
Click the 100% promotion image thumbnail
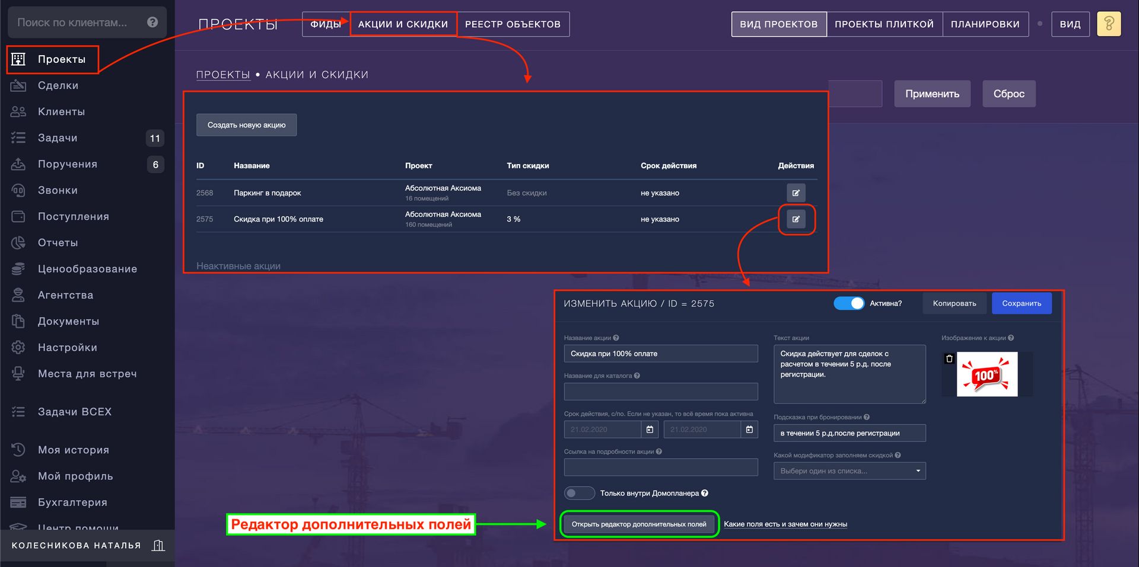pos(987,374)
